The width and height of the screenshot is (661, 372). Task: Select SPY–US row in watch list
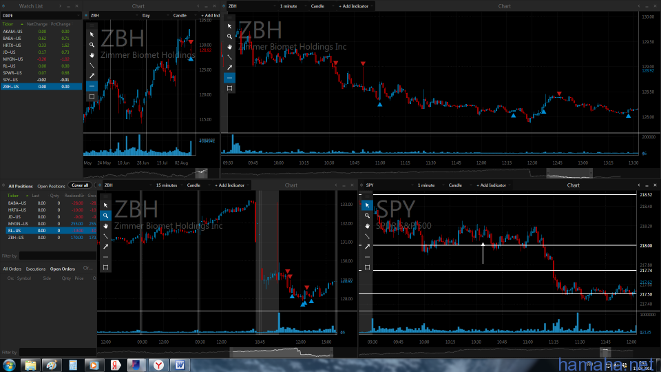point(41,80)
